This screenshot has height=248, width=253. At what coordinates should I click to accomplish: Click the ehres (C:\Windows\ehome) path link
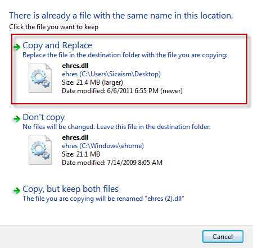(x=103, y=146)
